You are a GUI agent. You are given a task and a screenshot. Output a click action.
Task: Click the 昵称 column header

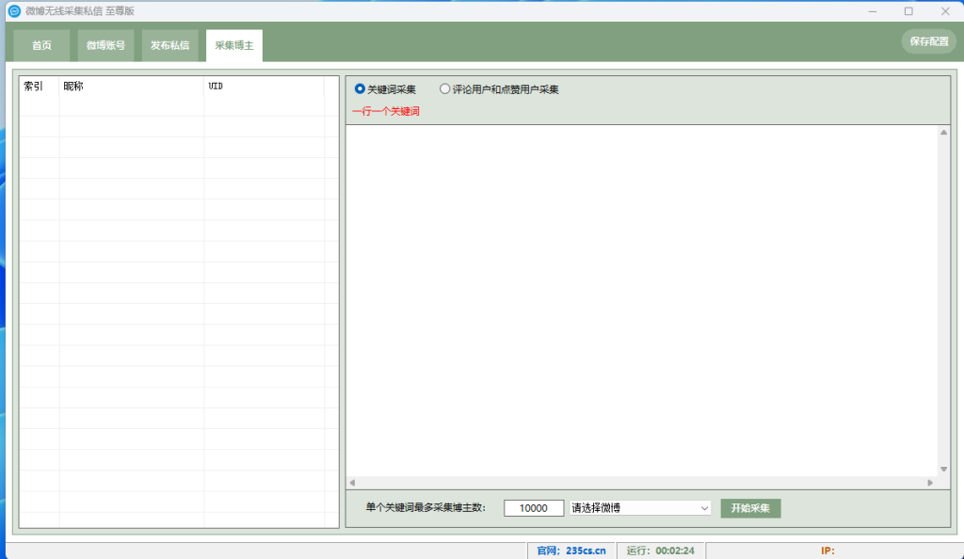click(x=131, y=87)
